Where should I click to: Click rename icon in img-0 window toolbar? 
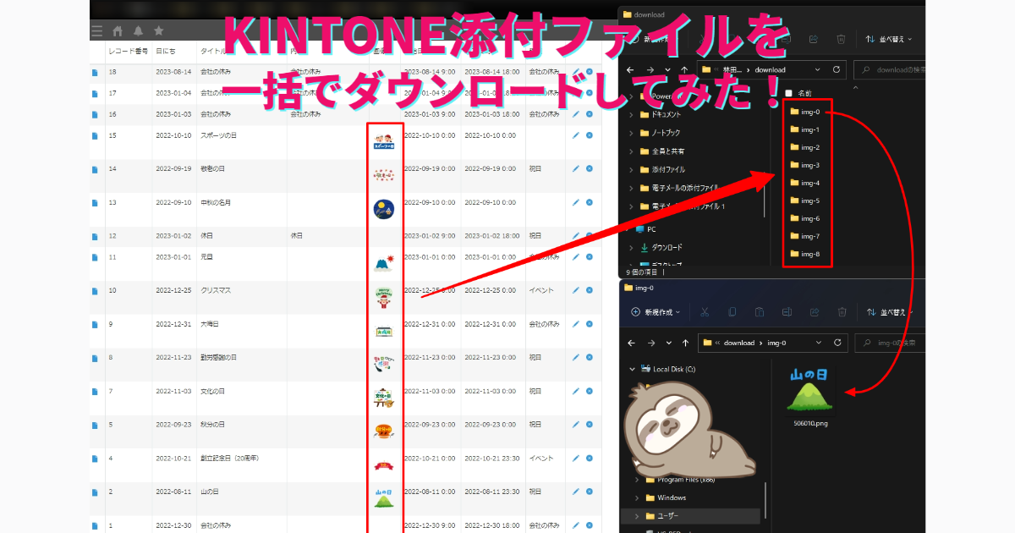coord(787,312)
